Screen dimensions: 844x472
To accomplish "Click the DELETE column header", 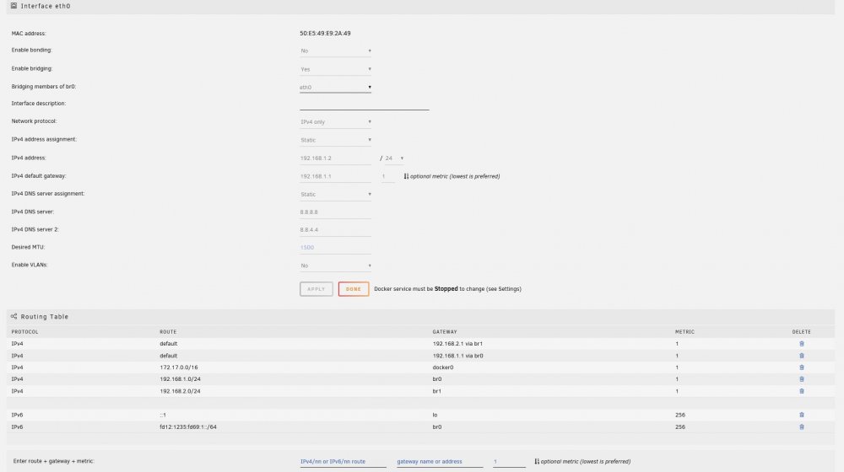I will tap(802, 332).
